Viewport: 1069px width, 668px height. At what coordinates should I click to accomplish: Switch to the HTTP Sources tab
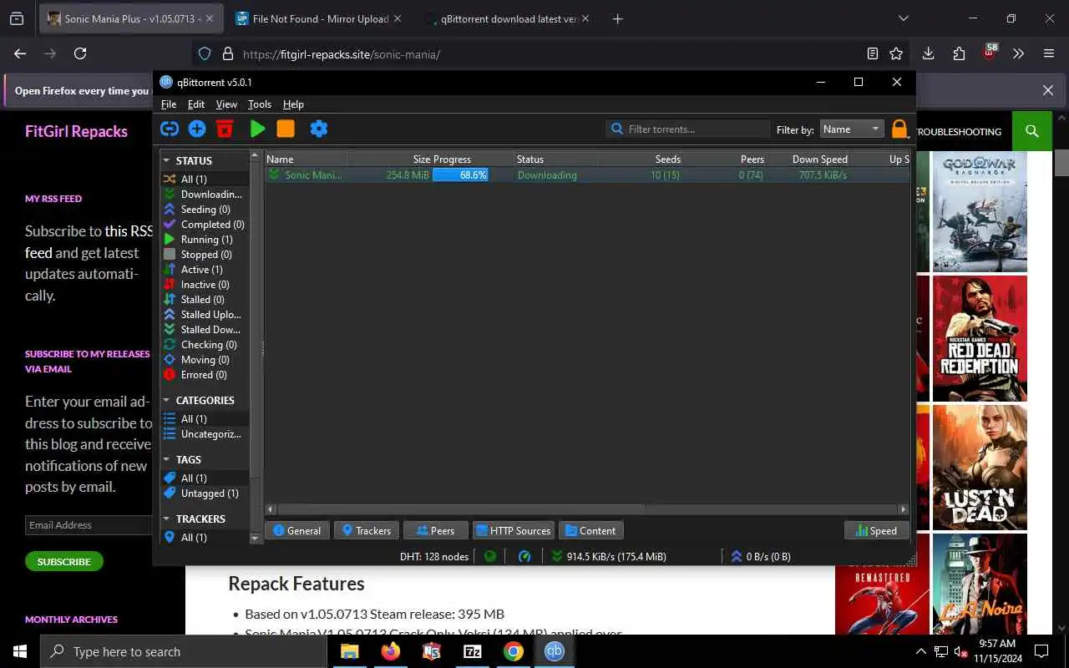pos(513,530)
